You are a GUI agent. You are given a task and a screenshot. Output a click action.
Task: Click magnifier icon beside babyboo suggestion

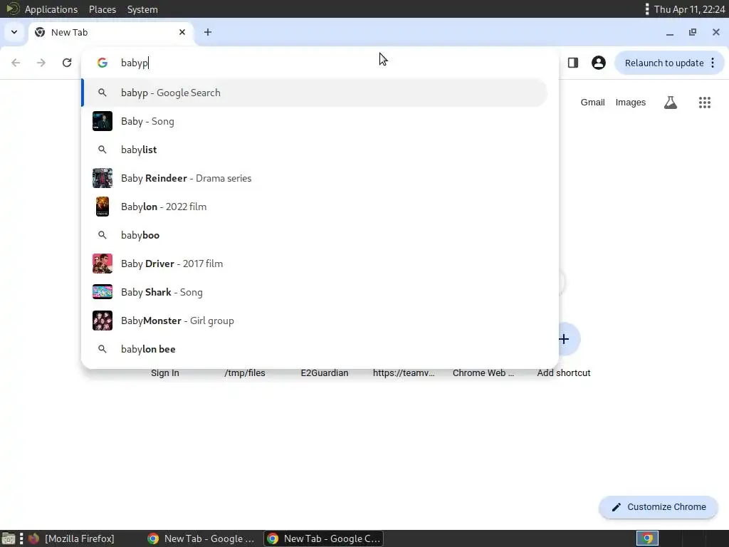point(103,235)
